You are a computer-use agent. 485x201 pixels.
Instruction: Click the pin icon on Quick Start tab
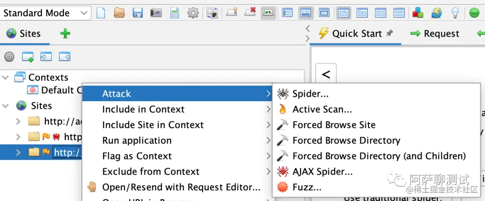pos(390,33)
